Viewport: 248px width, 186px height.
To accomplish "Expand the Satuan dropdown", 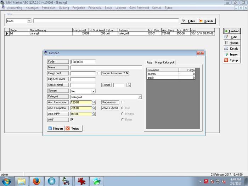I will coord(93,91).
